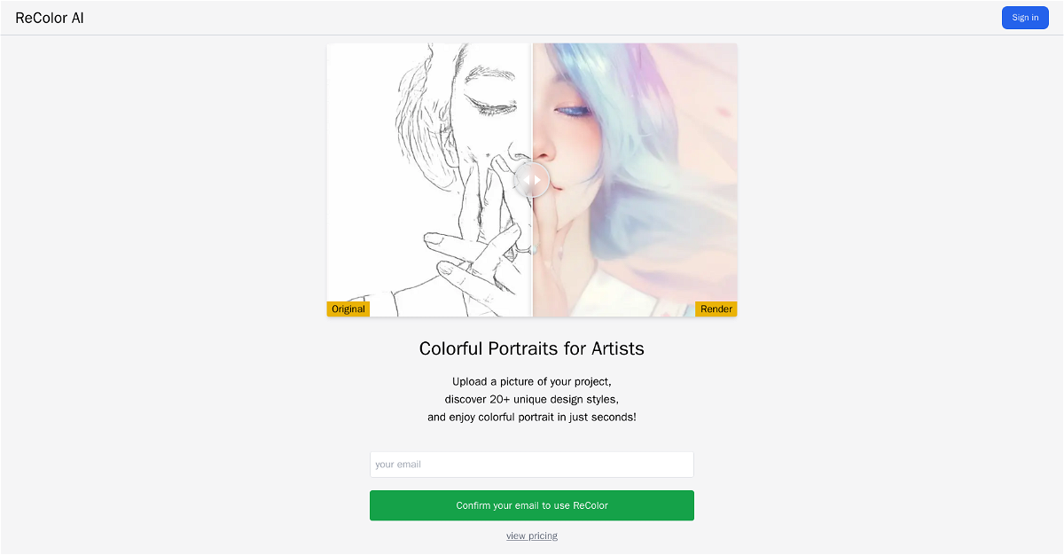The width and height of the screenshot is (1064, 555).
Task: Click the "Upload a picture of your project" text
Action: 532,382
